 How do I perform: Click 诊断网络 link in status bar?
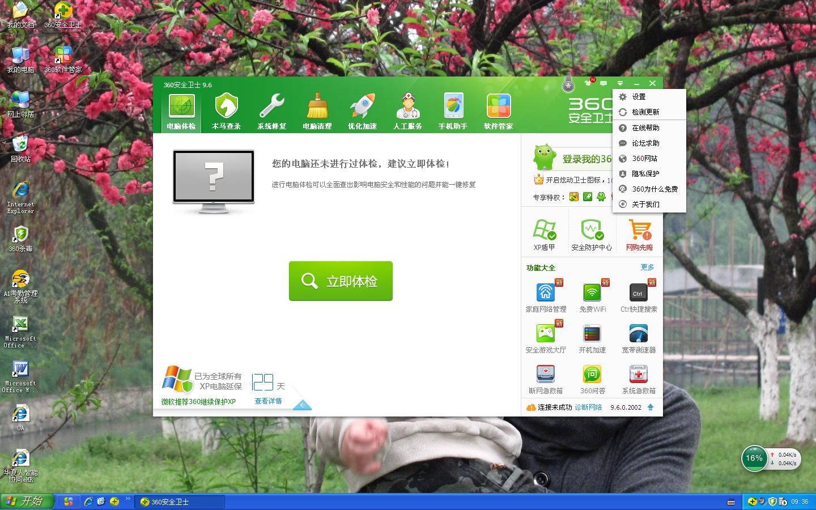[x=588, y=407]
